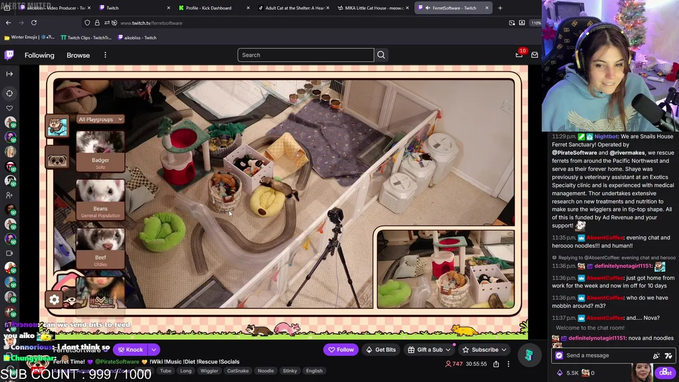This screenshot has height=382, width=679.
Task: Open stream options three-dot menu
Action: coord(508,364)
